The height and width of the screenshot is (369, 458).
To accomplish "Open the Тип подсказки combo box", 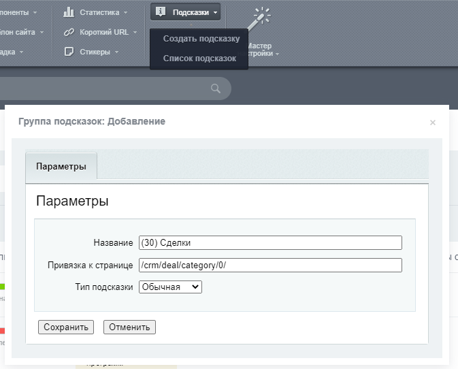I will click(170, 287).
